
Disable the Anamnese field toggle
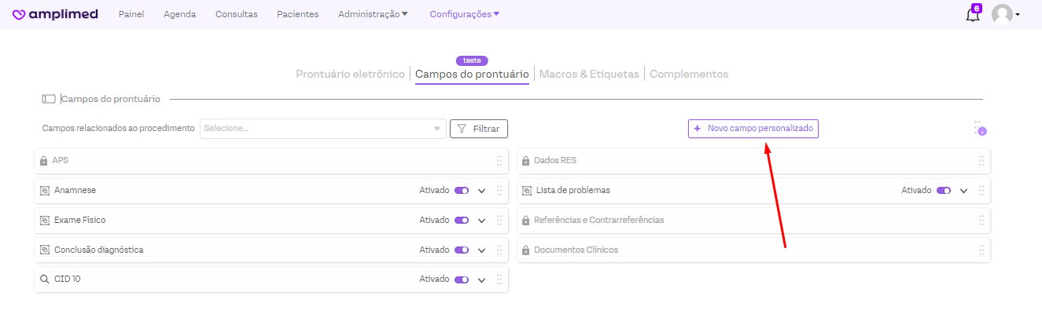pyautogui.click(x=462, y=191)
